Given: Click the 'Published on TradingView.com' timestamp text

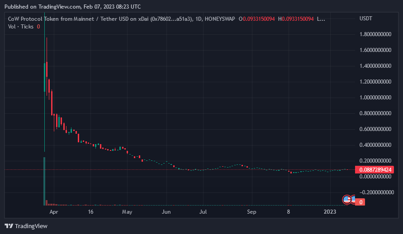Looking at the screenshot, I should pos(72,7).
